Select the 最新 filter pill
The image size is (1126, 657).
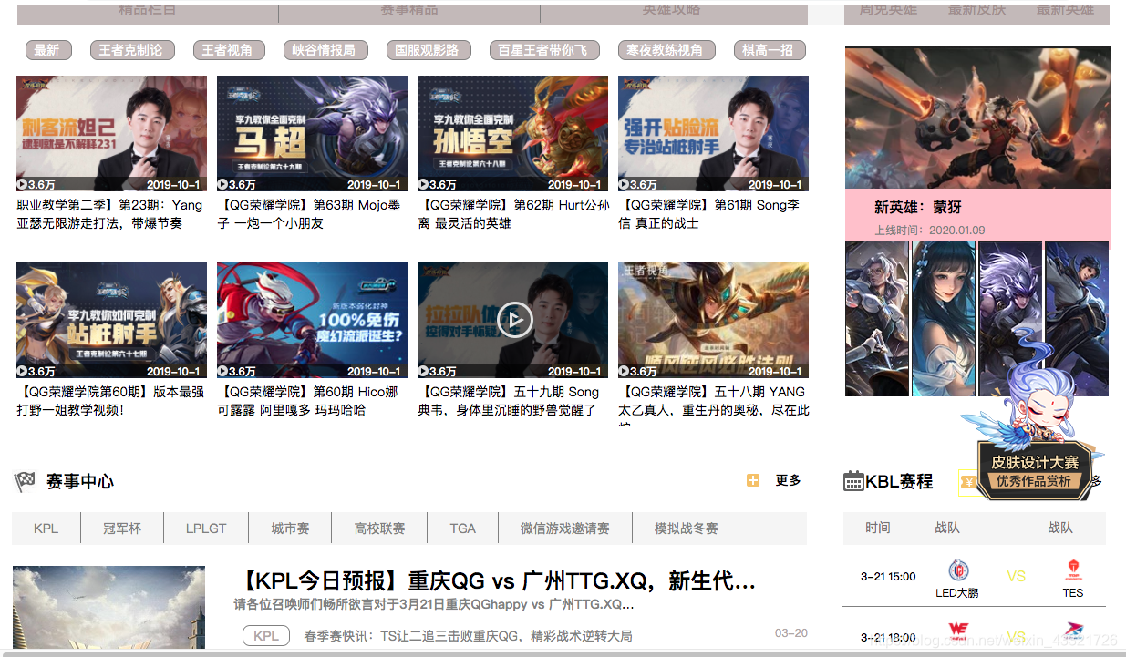pyautogui.click(x=47, y=50)
